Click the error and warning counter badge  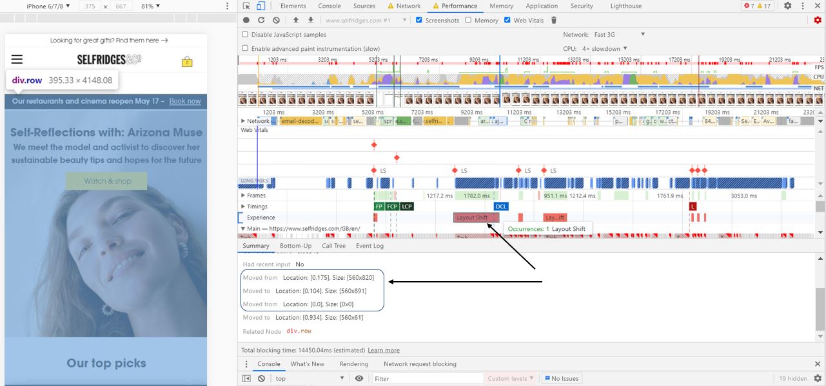click(758, 6)
